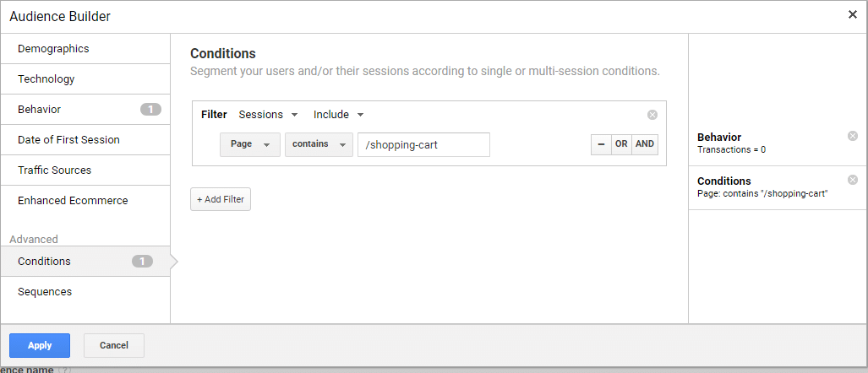Add an OR condition

pos(621,144)
